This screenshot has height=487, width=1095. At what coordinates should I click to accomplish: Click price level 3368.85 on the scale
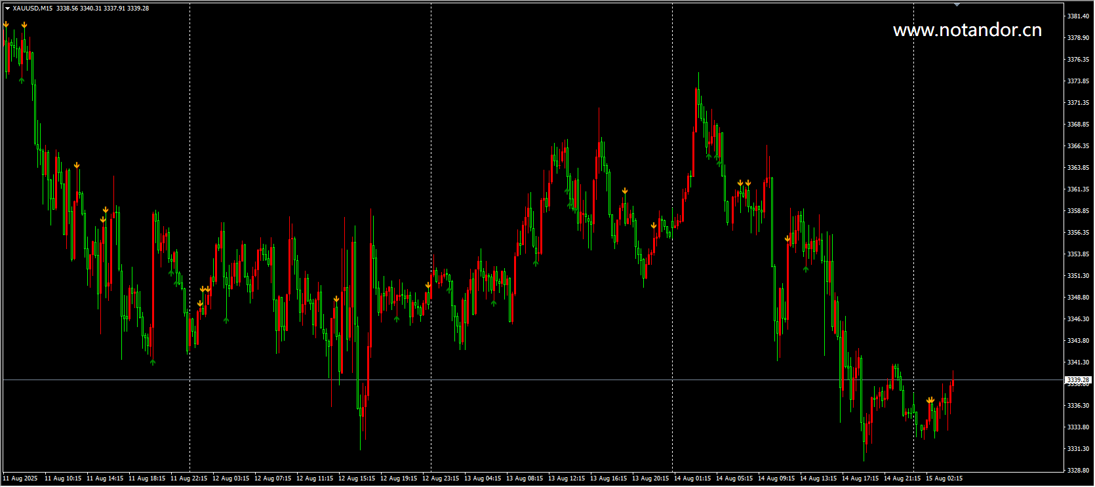(x=1078, y=124)
